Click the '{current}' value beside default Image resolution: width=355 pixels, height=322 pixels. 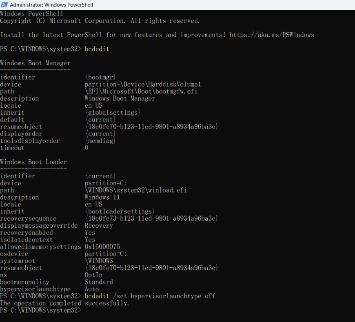point(100,120)
